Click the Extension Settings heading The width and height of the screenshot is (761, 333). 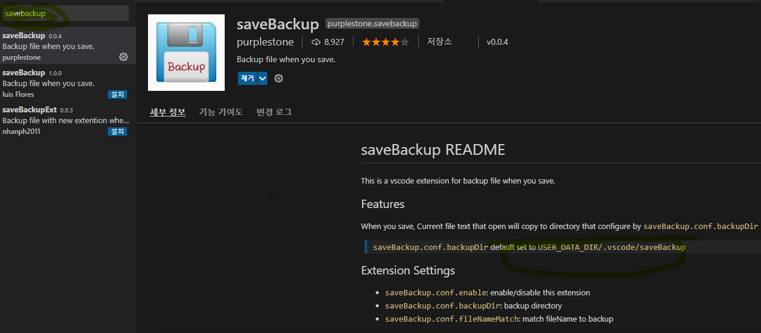[408, 270]
